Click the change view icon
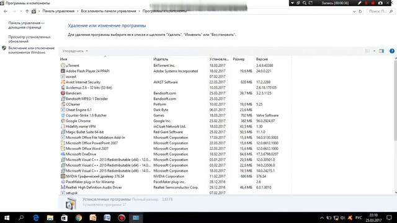Image resolution: width=397 pixels, height=223 pixels. pos(367,51)
